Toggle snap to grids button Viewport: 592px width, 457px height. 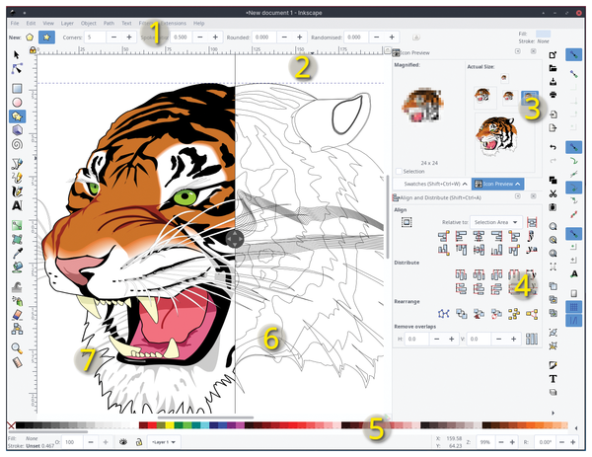point(574,307)
